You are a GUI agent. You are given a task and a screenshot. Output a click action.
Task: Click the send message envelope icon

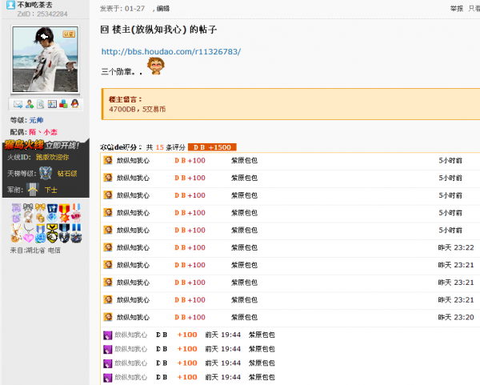(x=18, y=104)
